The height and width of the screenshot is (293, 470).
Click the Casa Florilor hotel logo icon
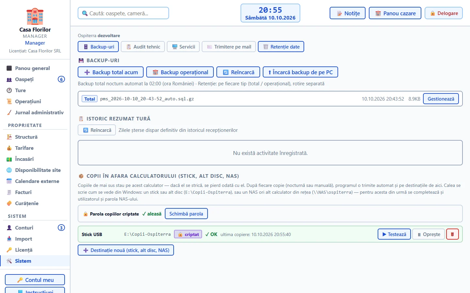tap(35, 16)
